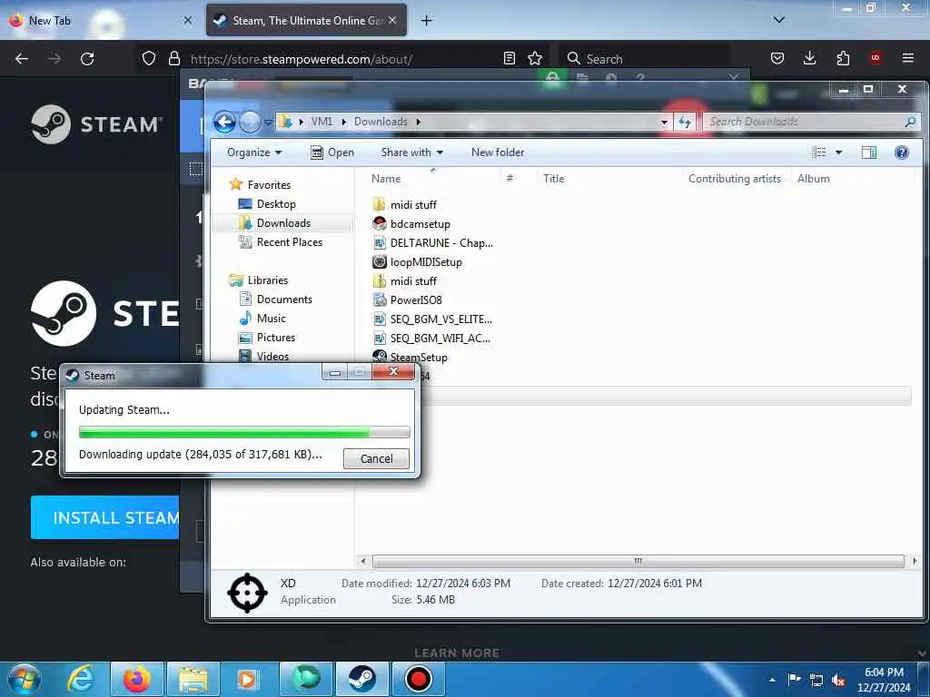Image resolution: width=930 pixels, height=697 pixels.
Task: Open Recent Places in navigation pane
Action: 289,241
